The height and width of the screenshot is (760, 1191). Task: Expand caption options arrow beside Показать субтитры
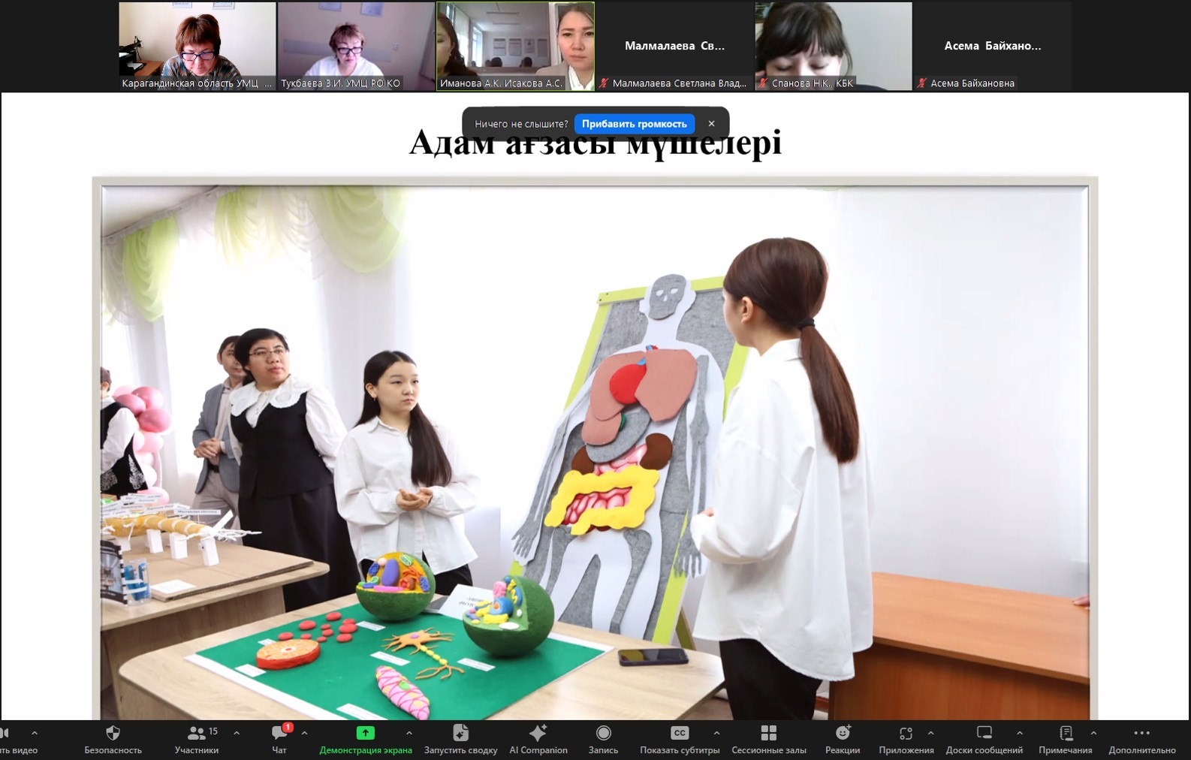point(716,733)
